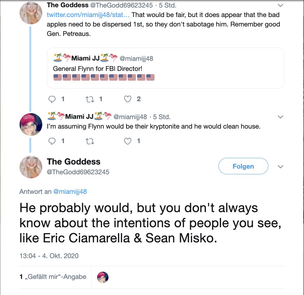This screenshot has width=304, height=295.
Task: Click the 13:04 - 4. Okt. 2020 timestamp
Action: (49, 256)
